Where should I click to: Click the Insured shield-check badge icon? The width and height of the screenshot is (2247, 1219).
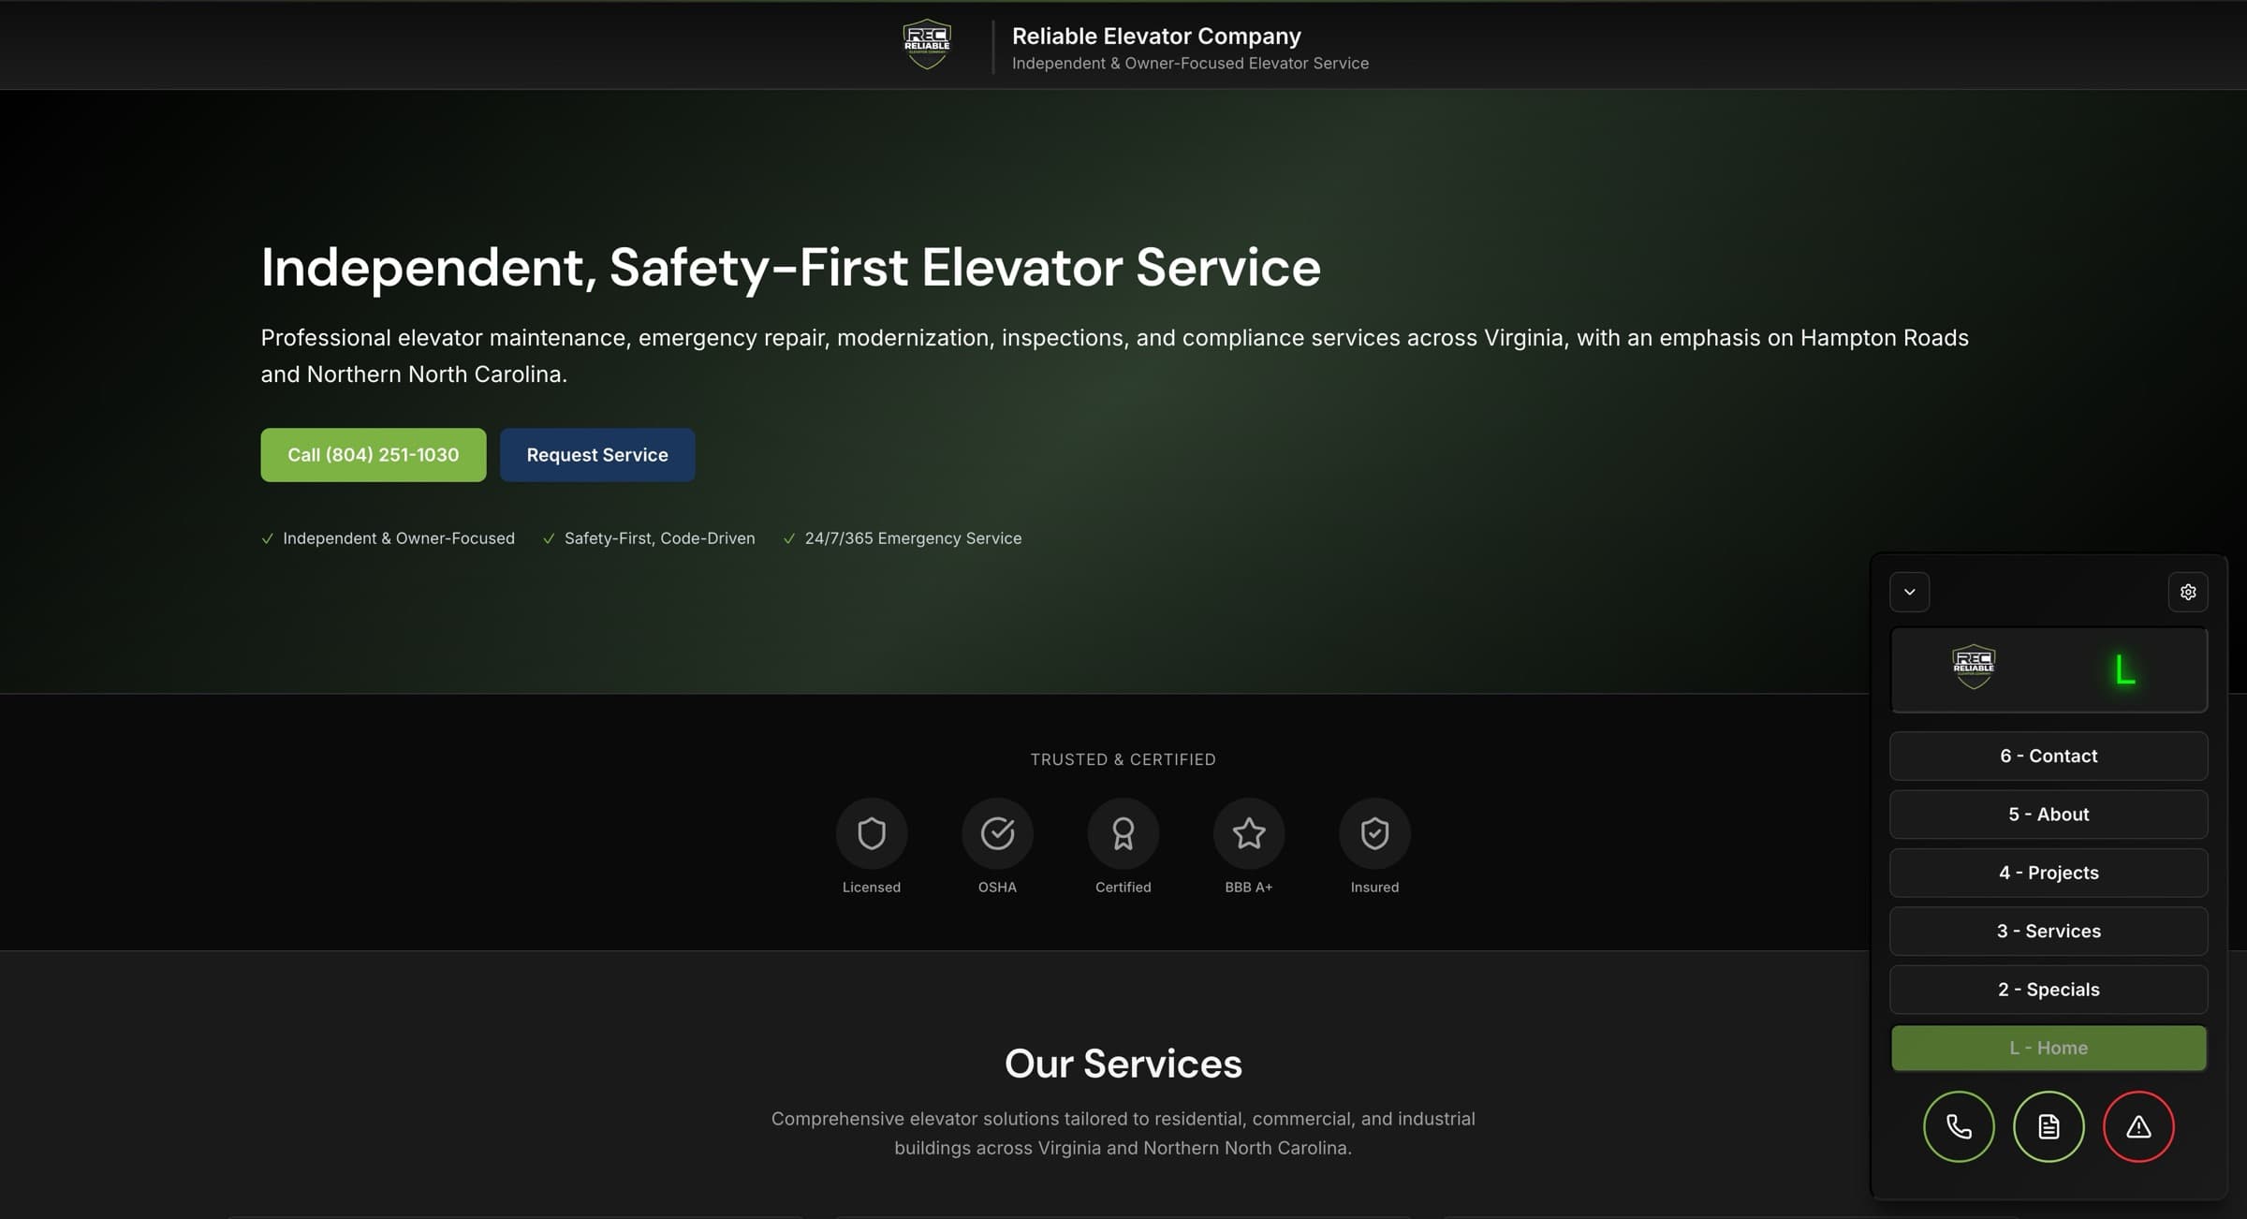coord(1374,833)
